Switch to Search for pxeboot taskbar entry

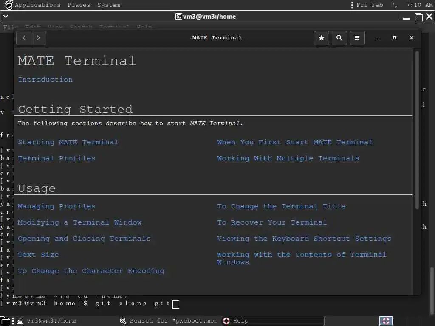(x=169, y=321)
